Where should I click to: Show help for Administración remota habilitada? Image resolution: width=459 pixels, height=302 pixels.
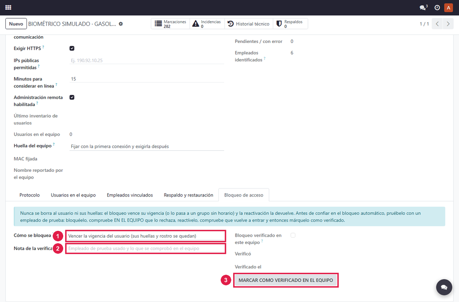coord(37,103)
